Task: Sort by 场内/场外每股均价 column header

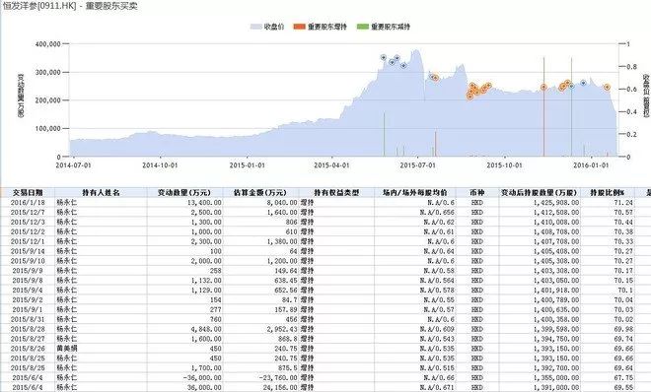Action: point(414,193)
